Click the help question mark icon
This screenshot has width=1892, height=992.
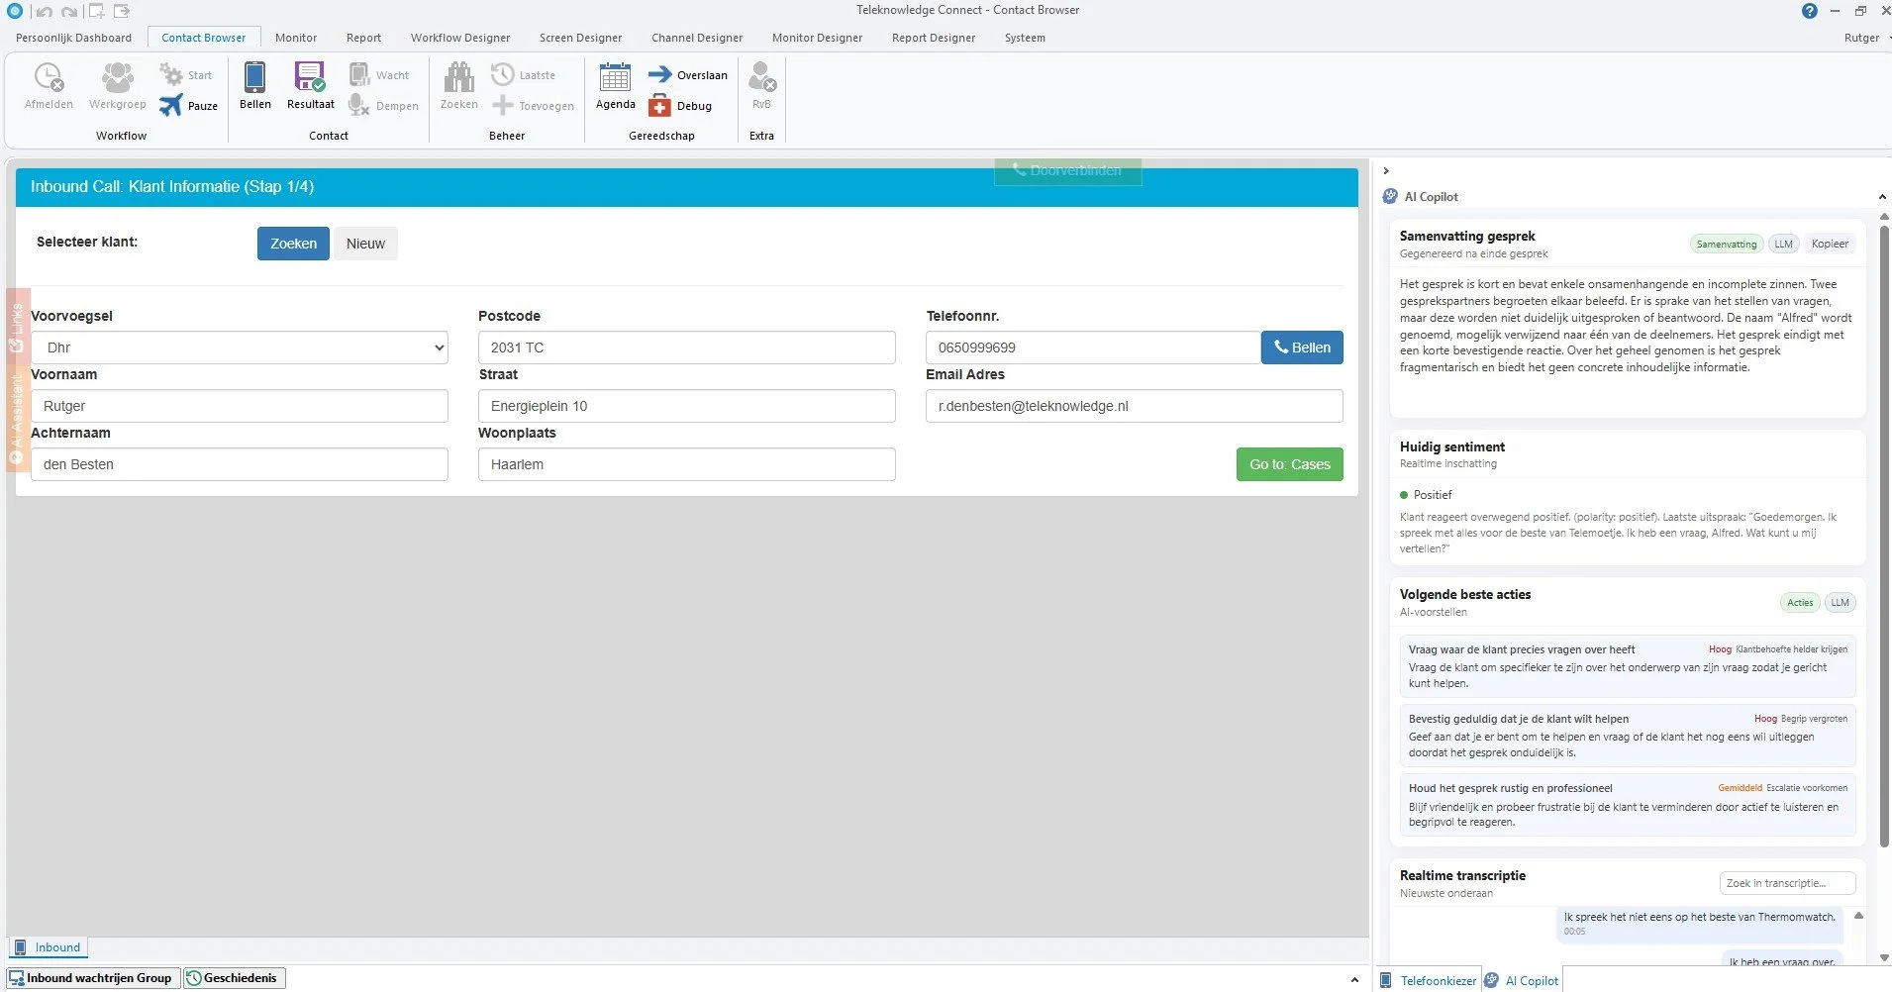pos(1810,11)
